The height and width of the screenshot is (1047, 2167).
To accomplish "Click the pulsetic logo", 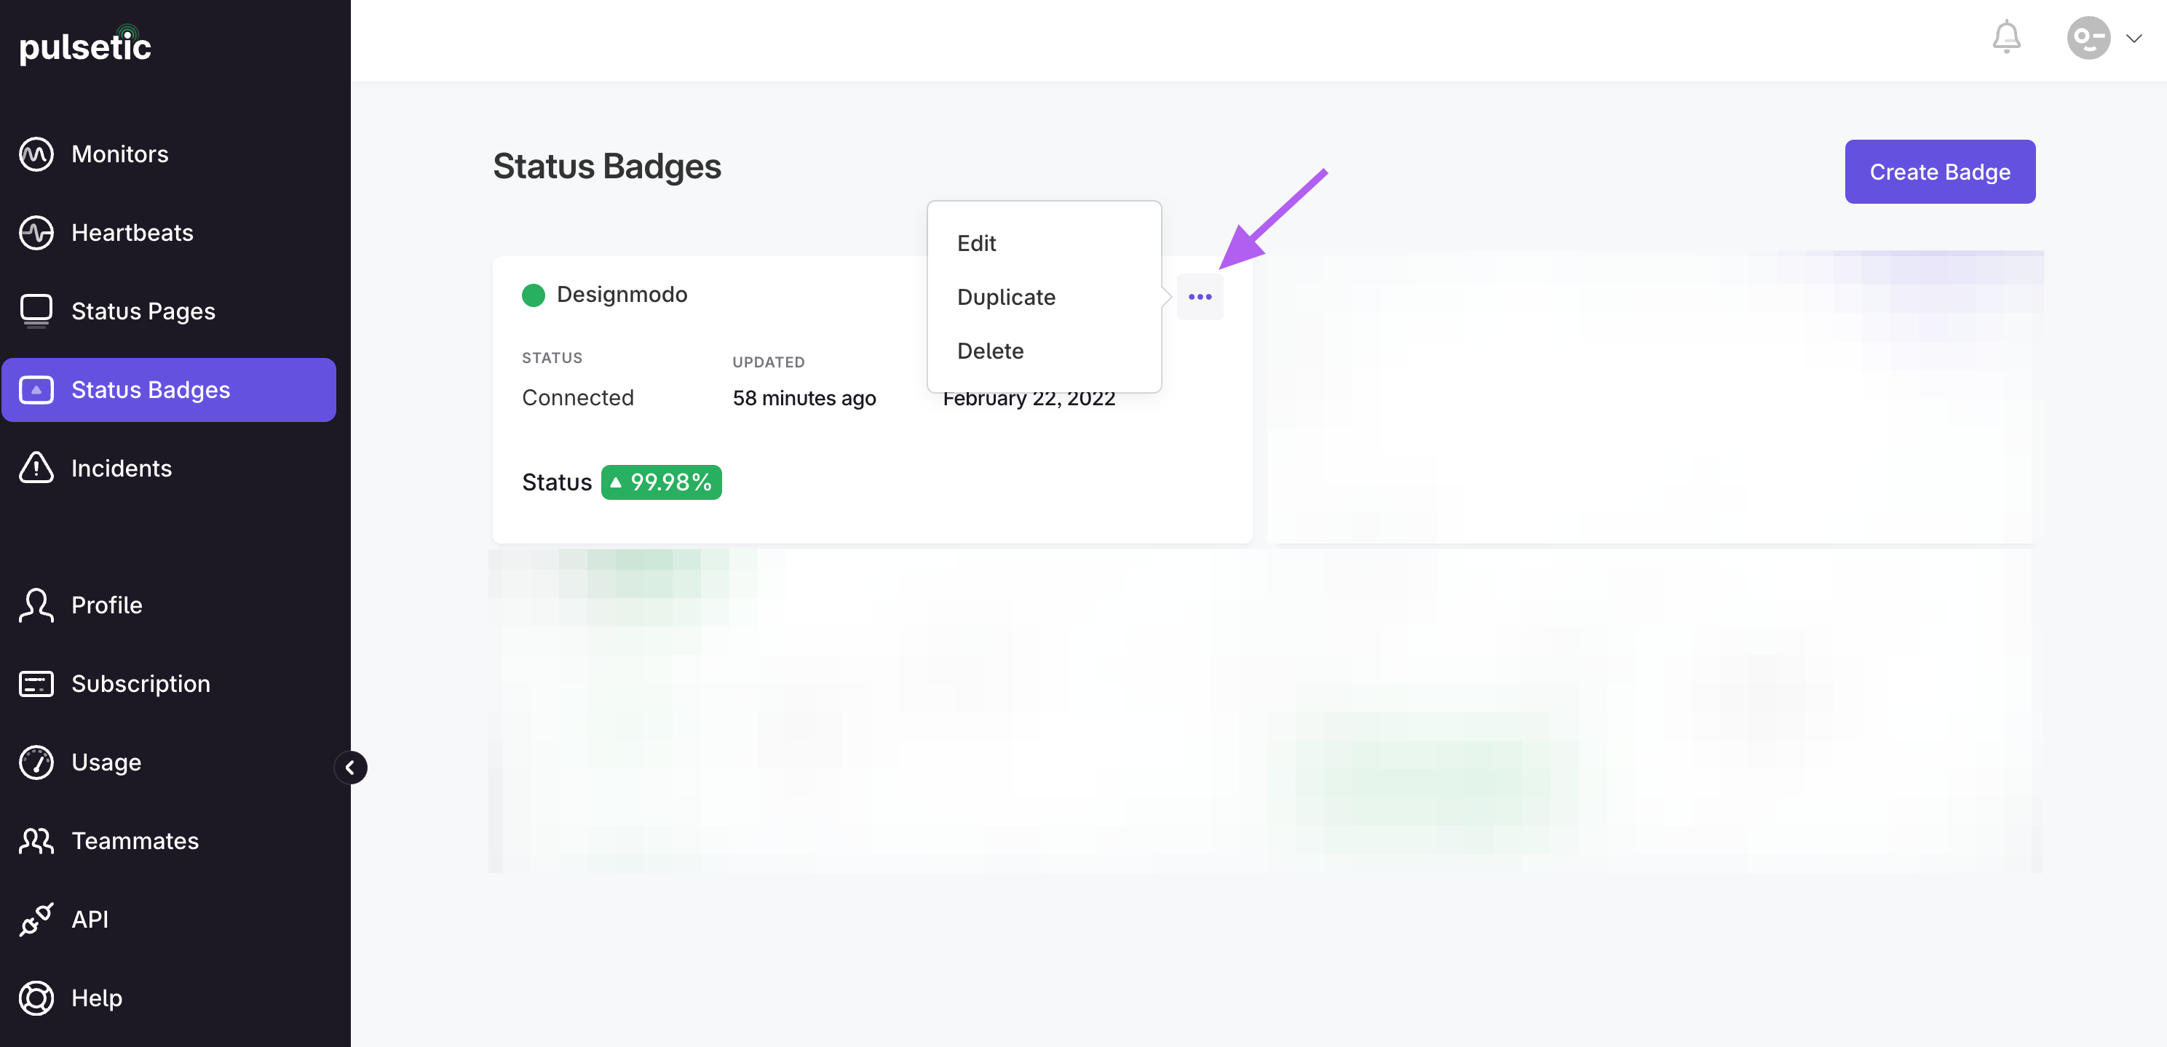I will 85,47.
